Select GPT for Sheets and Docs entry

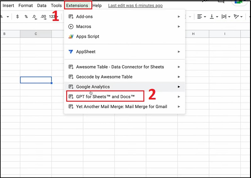pos(125,97)
